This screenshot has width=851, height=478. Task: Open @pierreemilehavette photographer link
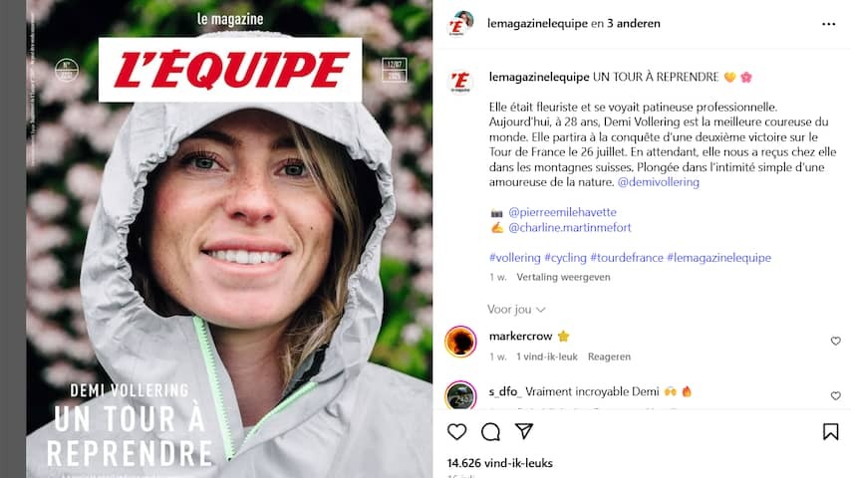coord(562,212)
